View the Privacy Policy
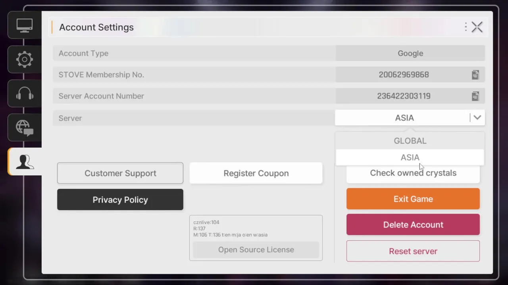 (x=120, y=199)
